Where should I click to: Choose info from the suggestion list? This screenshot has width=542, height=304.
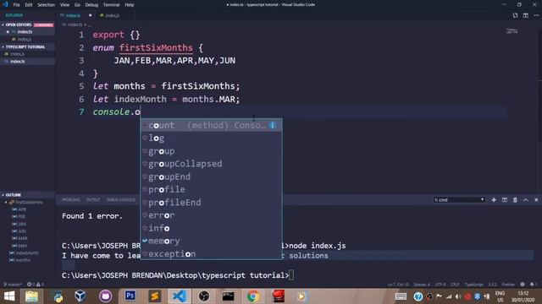tap(211, 228)
